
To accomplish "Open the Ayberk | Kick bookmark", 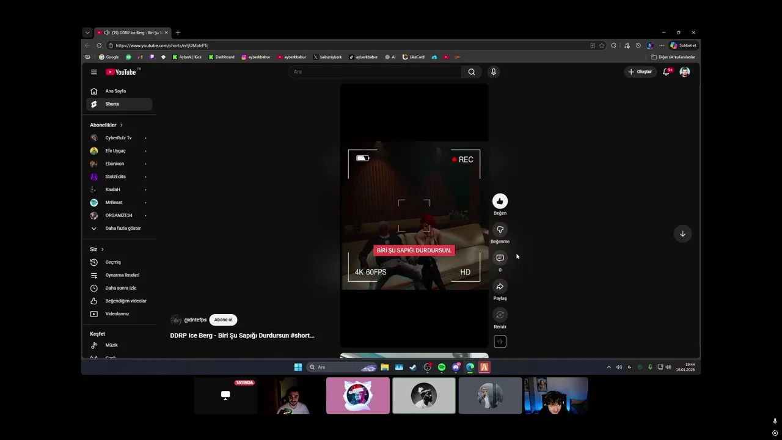I will tap(187, 57).
